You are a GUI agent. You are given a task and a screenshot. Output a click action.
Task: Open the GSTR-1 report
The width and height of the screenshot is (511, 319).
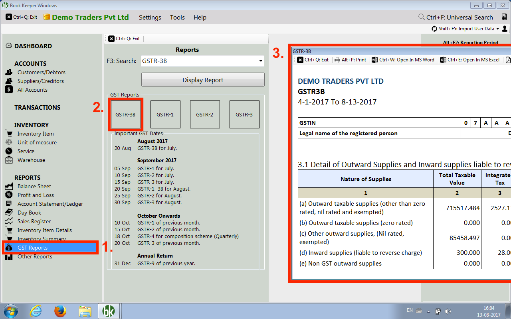pyautogui.click(x=165, y=114)
